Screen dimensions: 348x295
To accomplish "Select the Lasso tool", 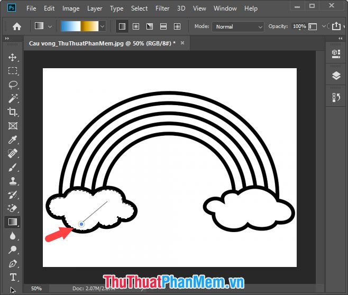I will (13, 85).
